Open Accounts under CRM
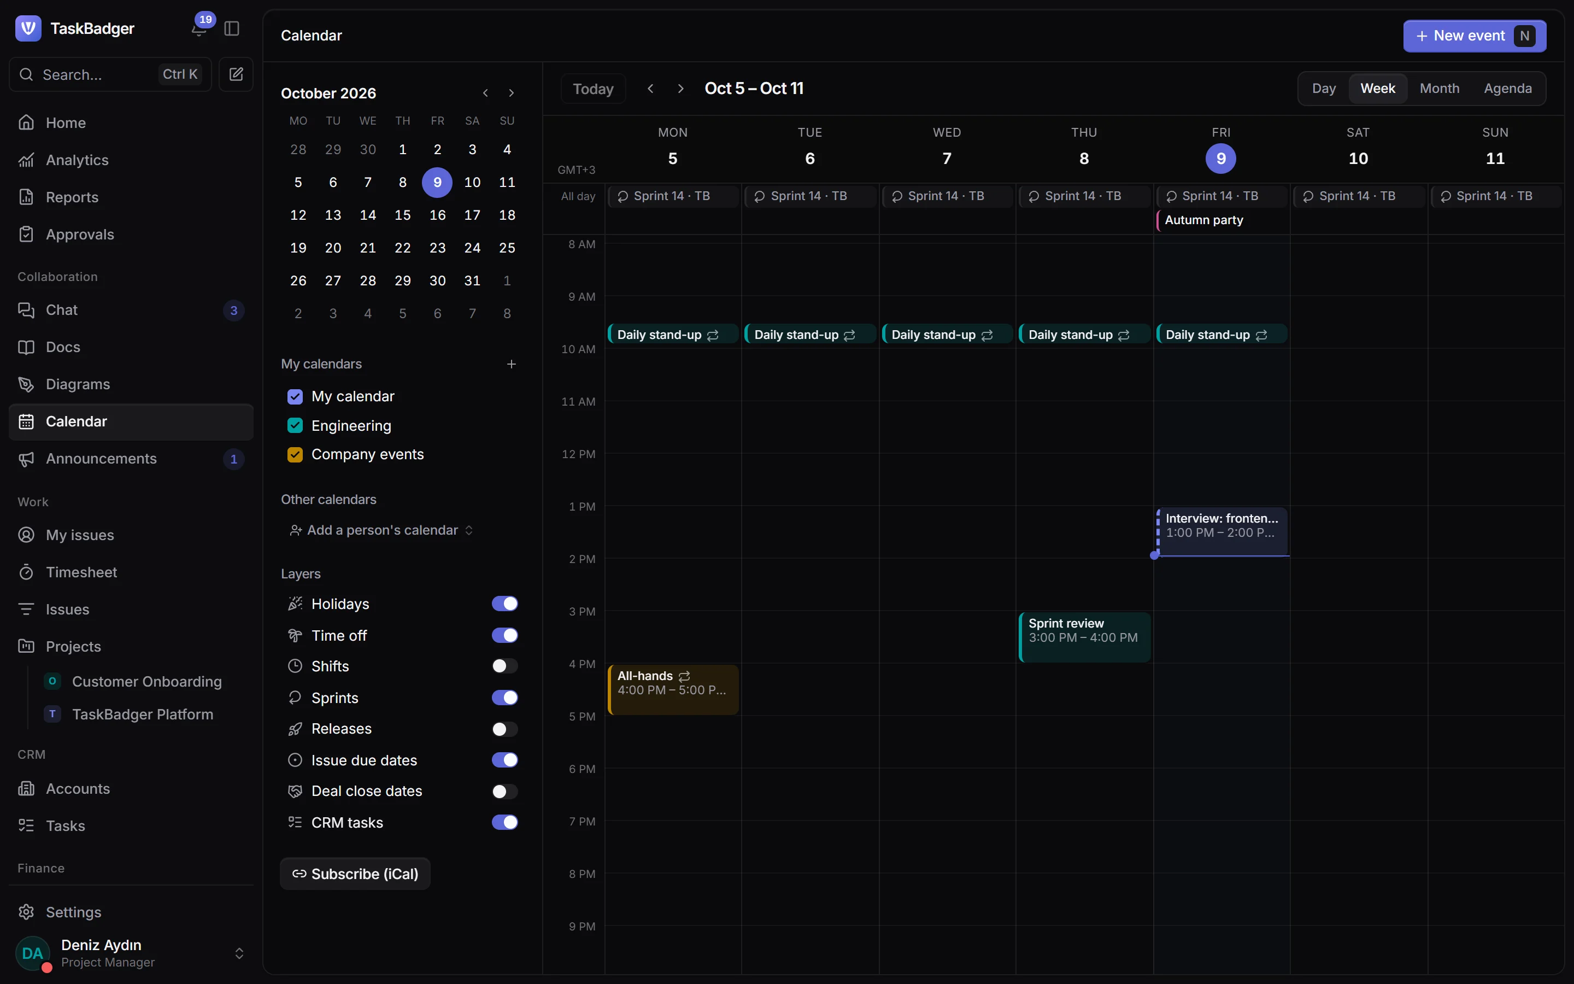 click(131, 789)
